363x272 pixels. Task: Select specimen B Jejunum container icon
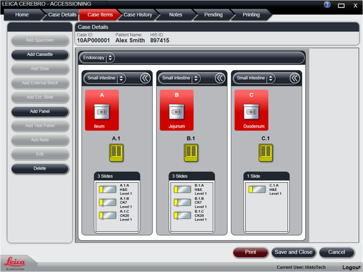point(177,111)
